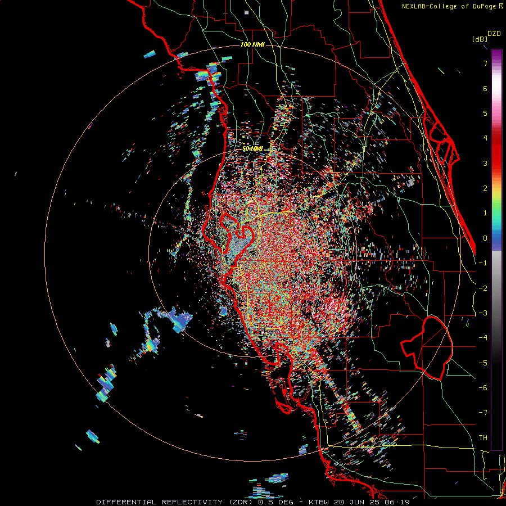Click the -4 tick label on the color scale

[x=483, y=338]
